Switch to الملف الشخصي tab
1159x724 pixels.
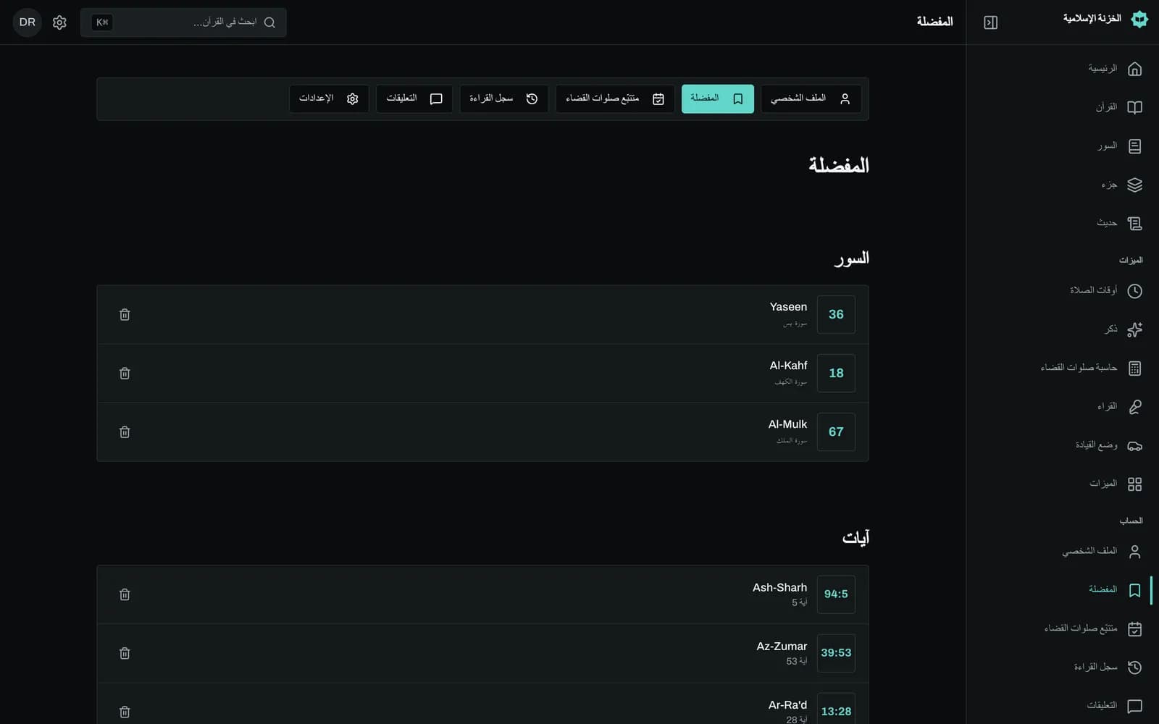811,98
